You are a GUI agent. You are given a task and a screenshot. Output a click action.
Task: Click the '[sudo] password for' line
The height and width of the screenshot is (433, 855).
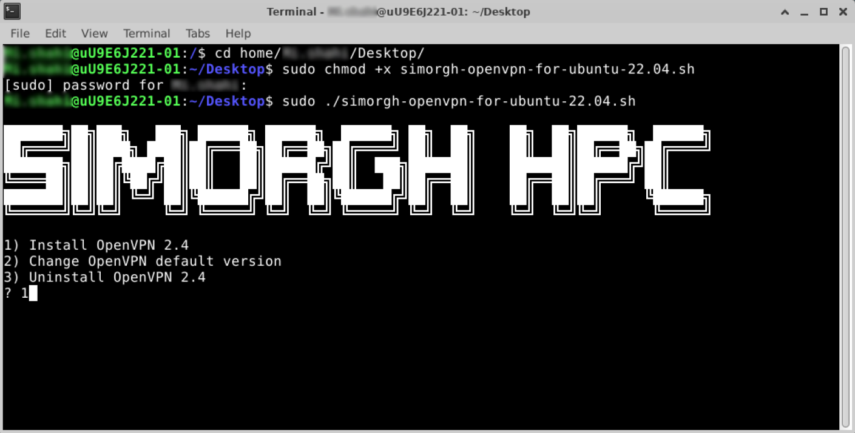click(126, 85)
